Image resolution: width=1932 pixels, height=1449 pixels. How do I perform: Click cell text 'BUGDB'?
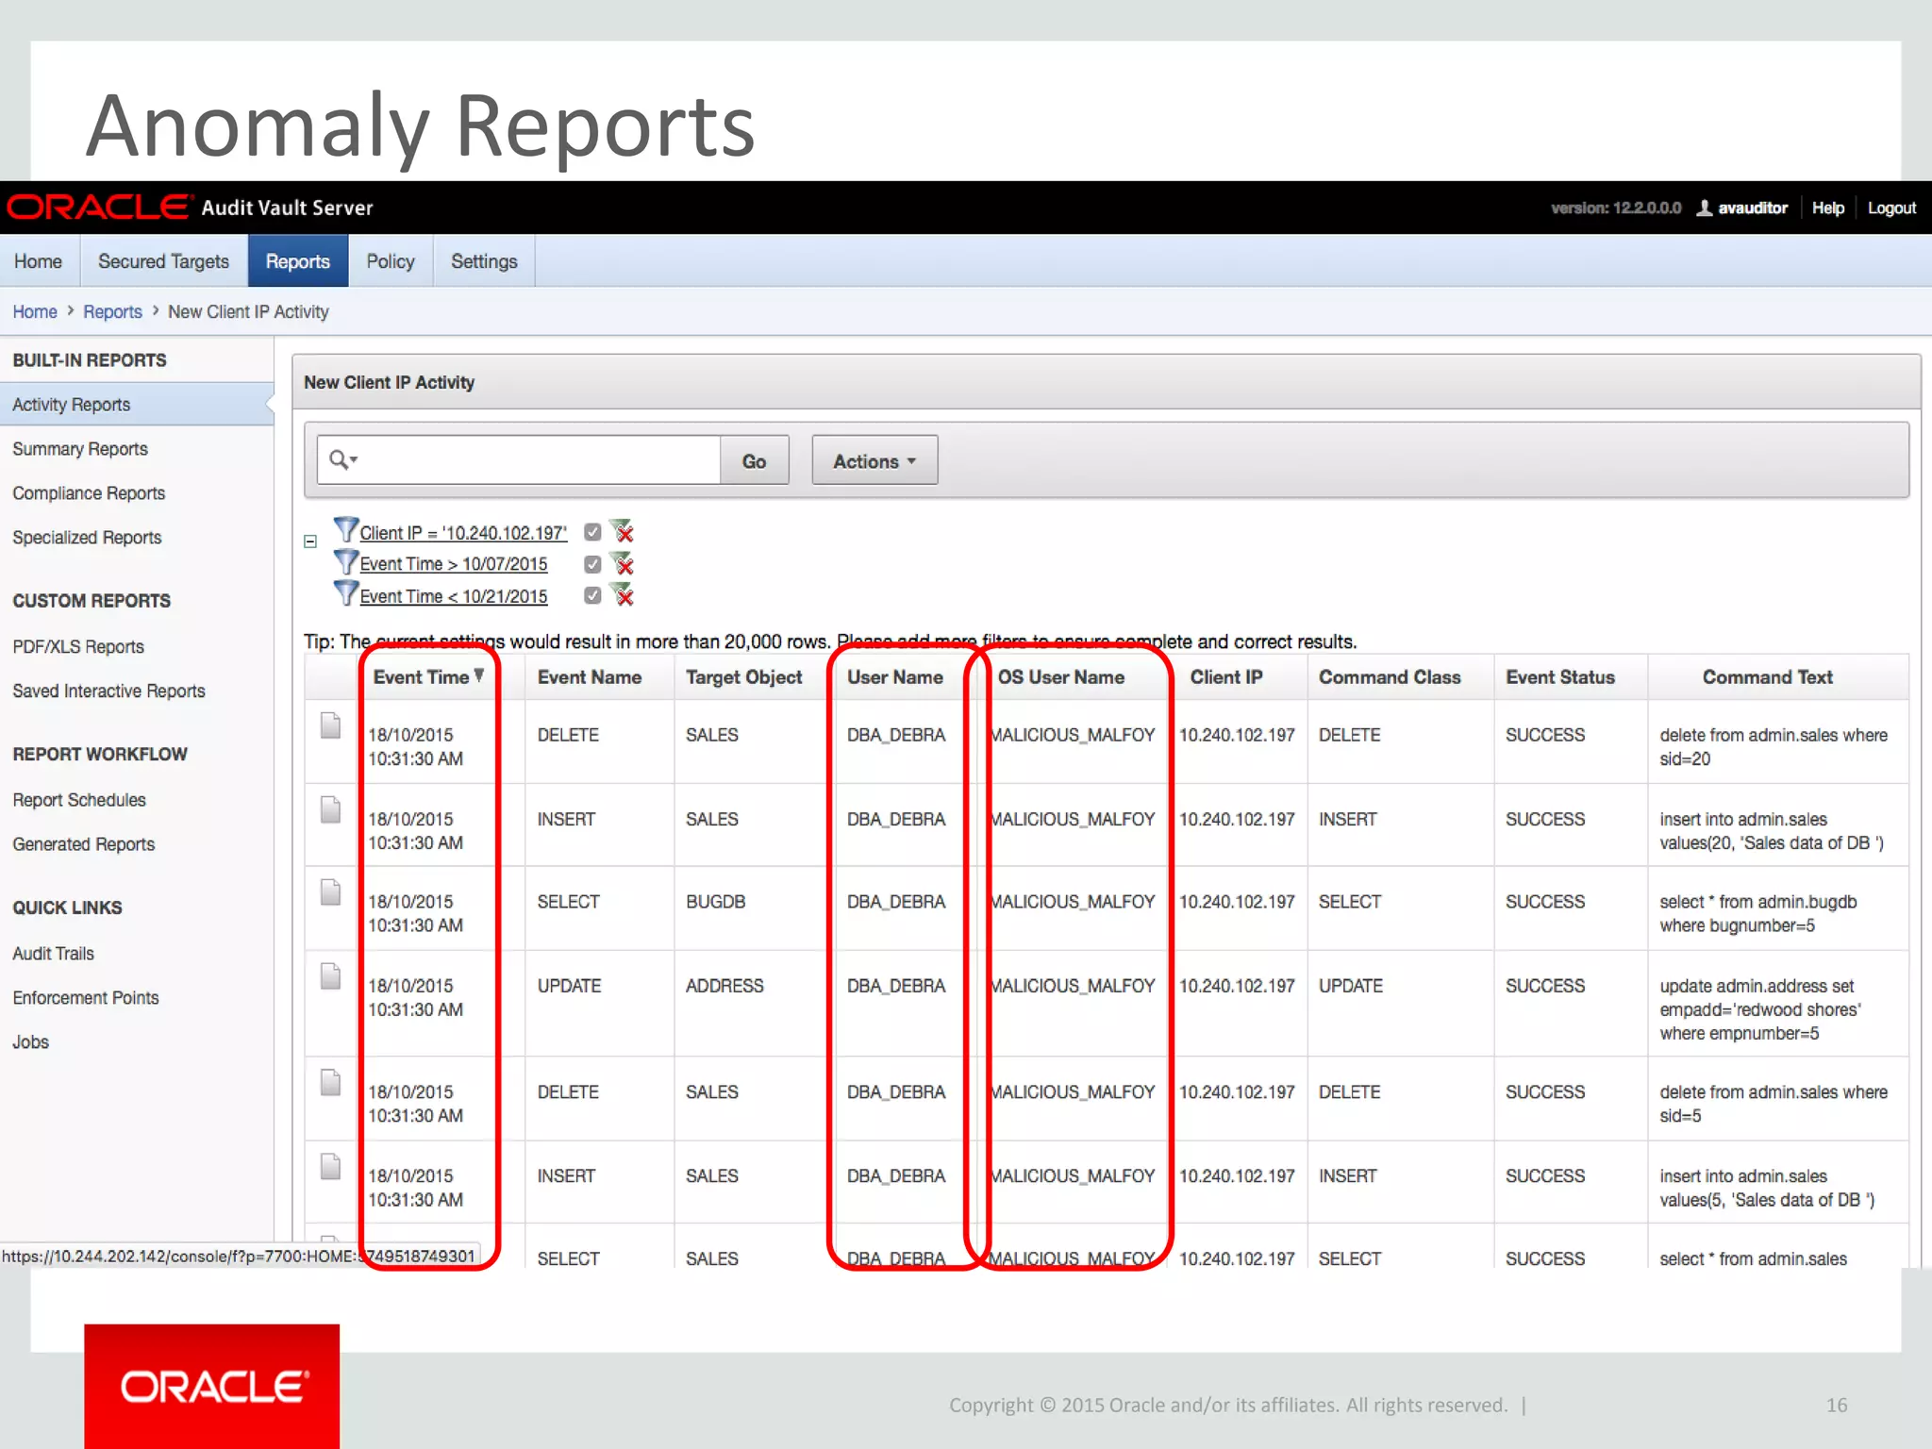[x=715, y=902]
